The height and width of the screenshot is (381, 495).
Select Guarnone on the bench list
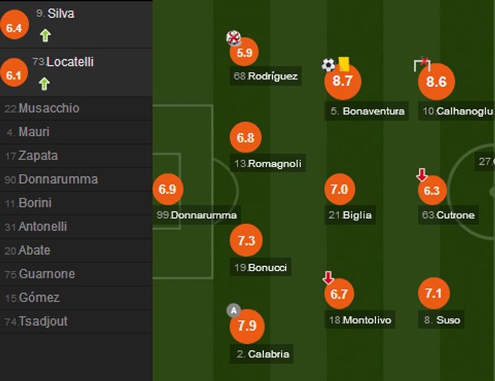pos(46,274)
